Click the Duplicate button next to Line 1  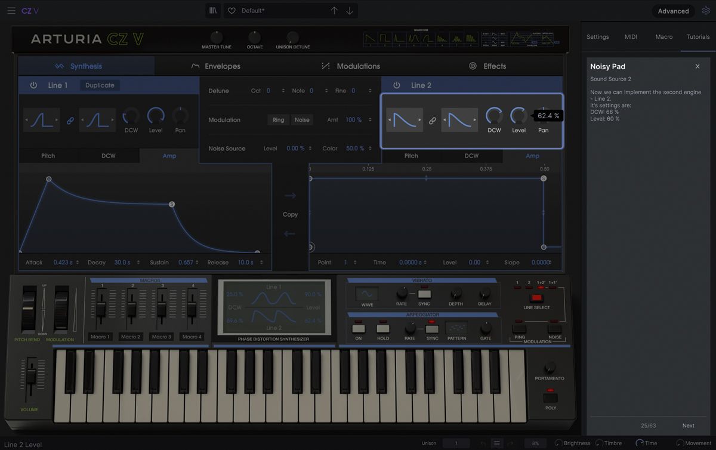(99, 85)
